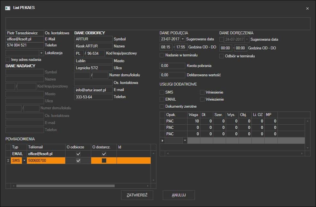Edit the recipient Nazwa field Kiosk ARTUR
This screenshot has height=207, width=316.
tap(93, 46)
